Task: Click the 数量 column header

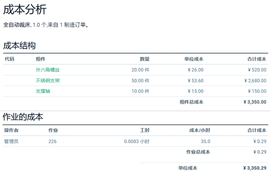Action: tap(144, 59)
